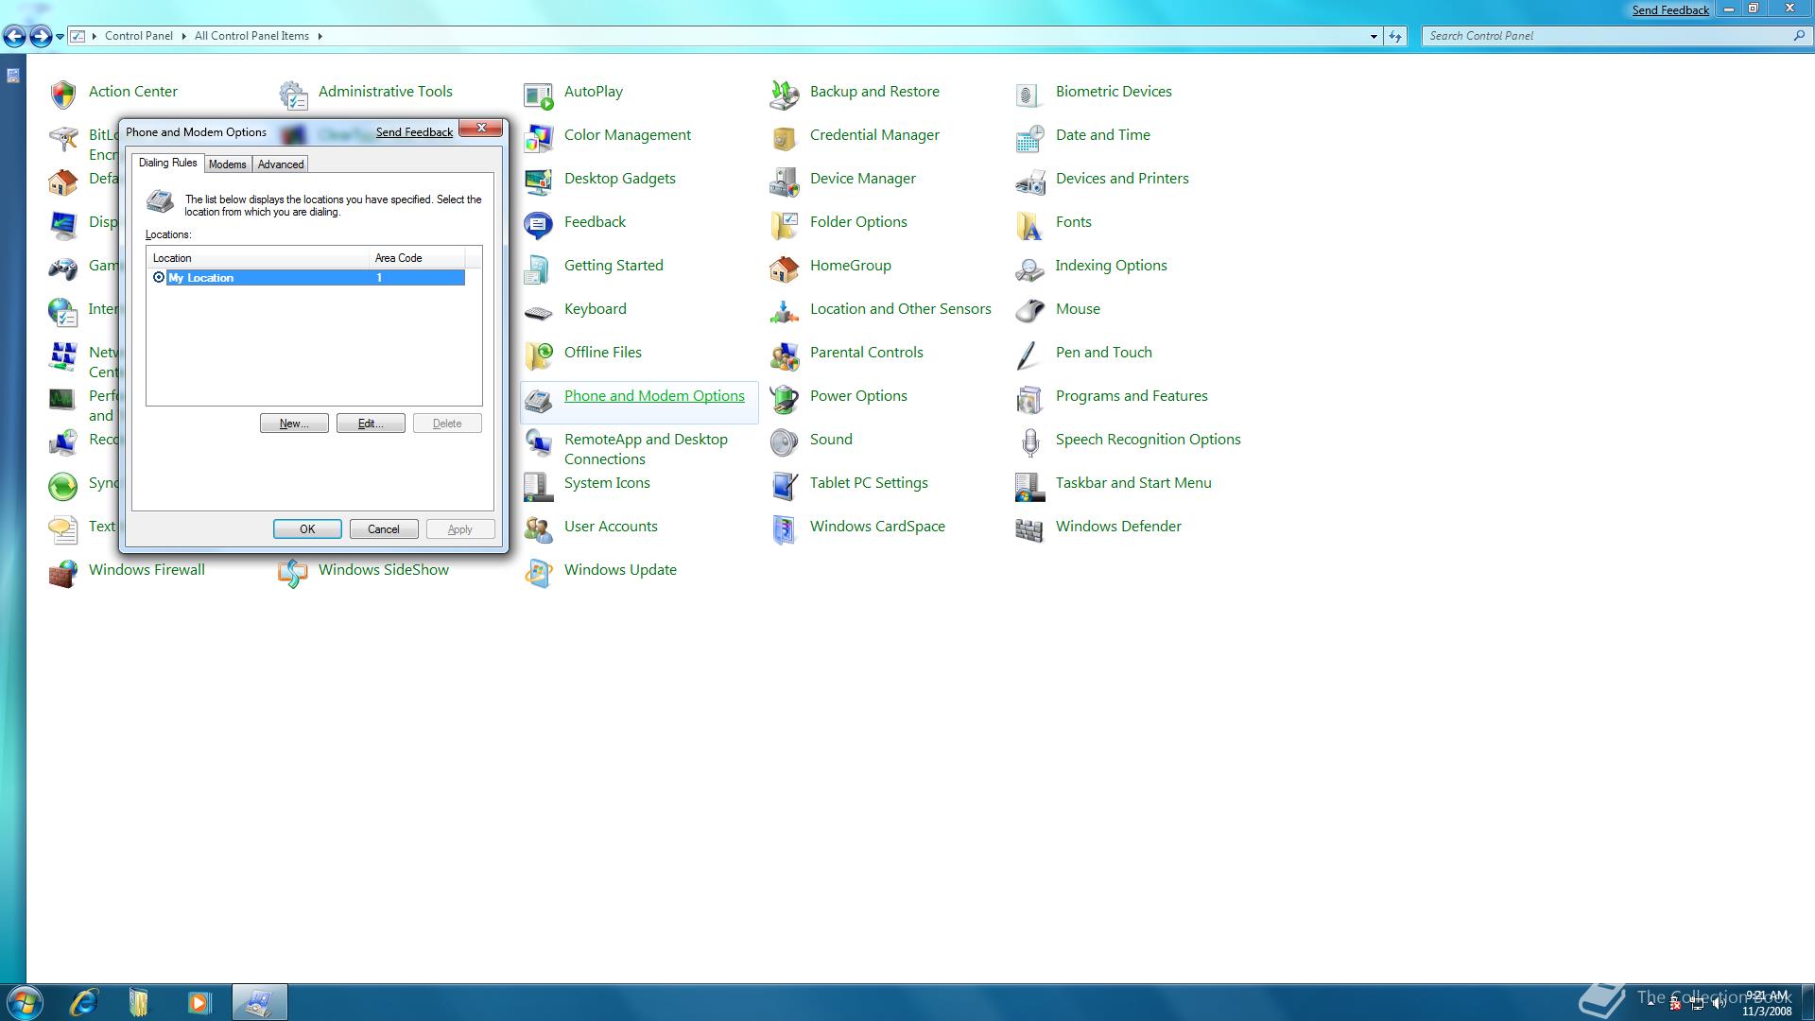Expand the arrow after All Control Panel Items
The width and height of the screenshot is (1815, 1021).
point(320,36)
